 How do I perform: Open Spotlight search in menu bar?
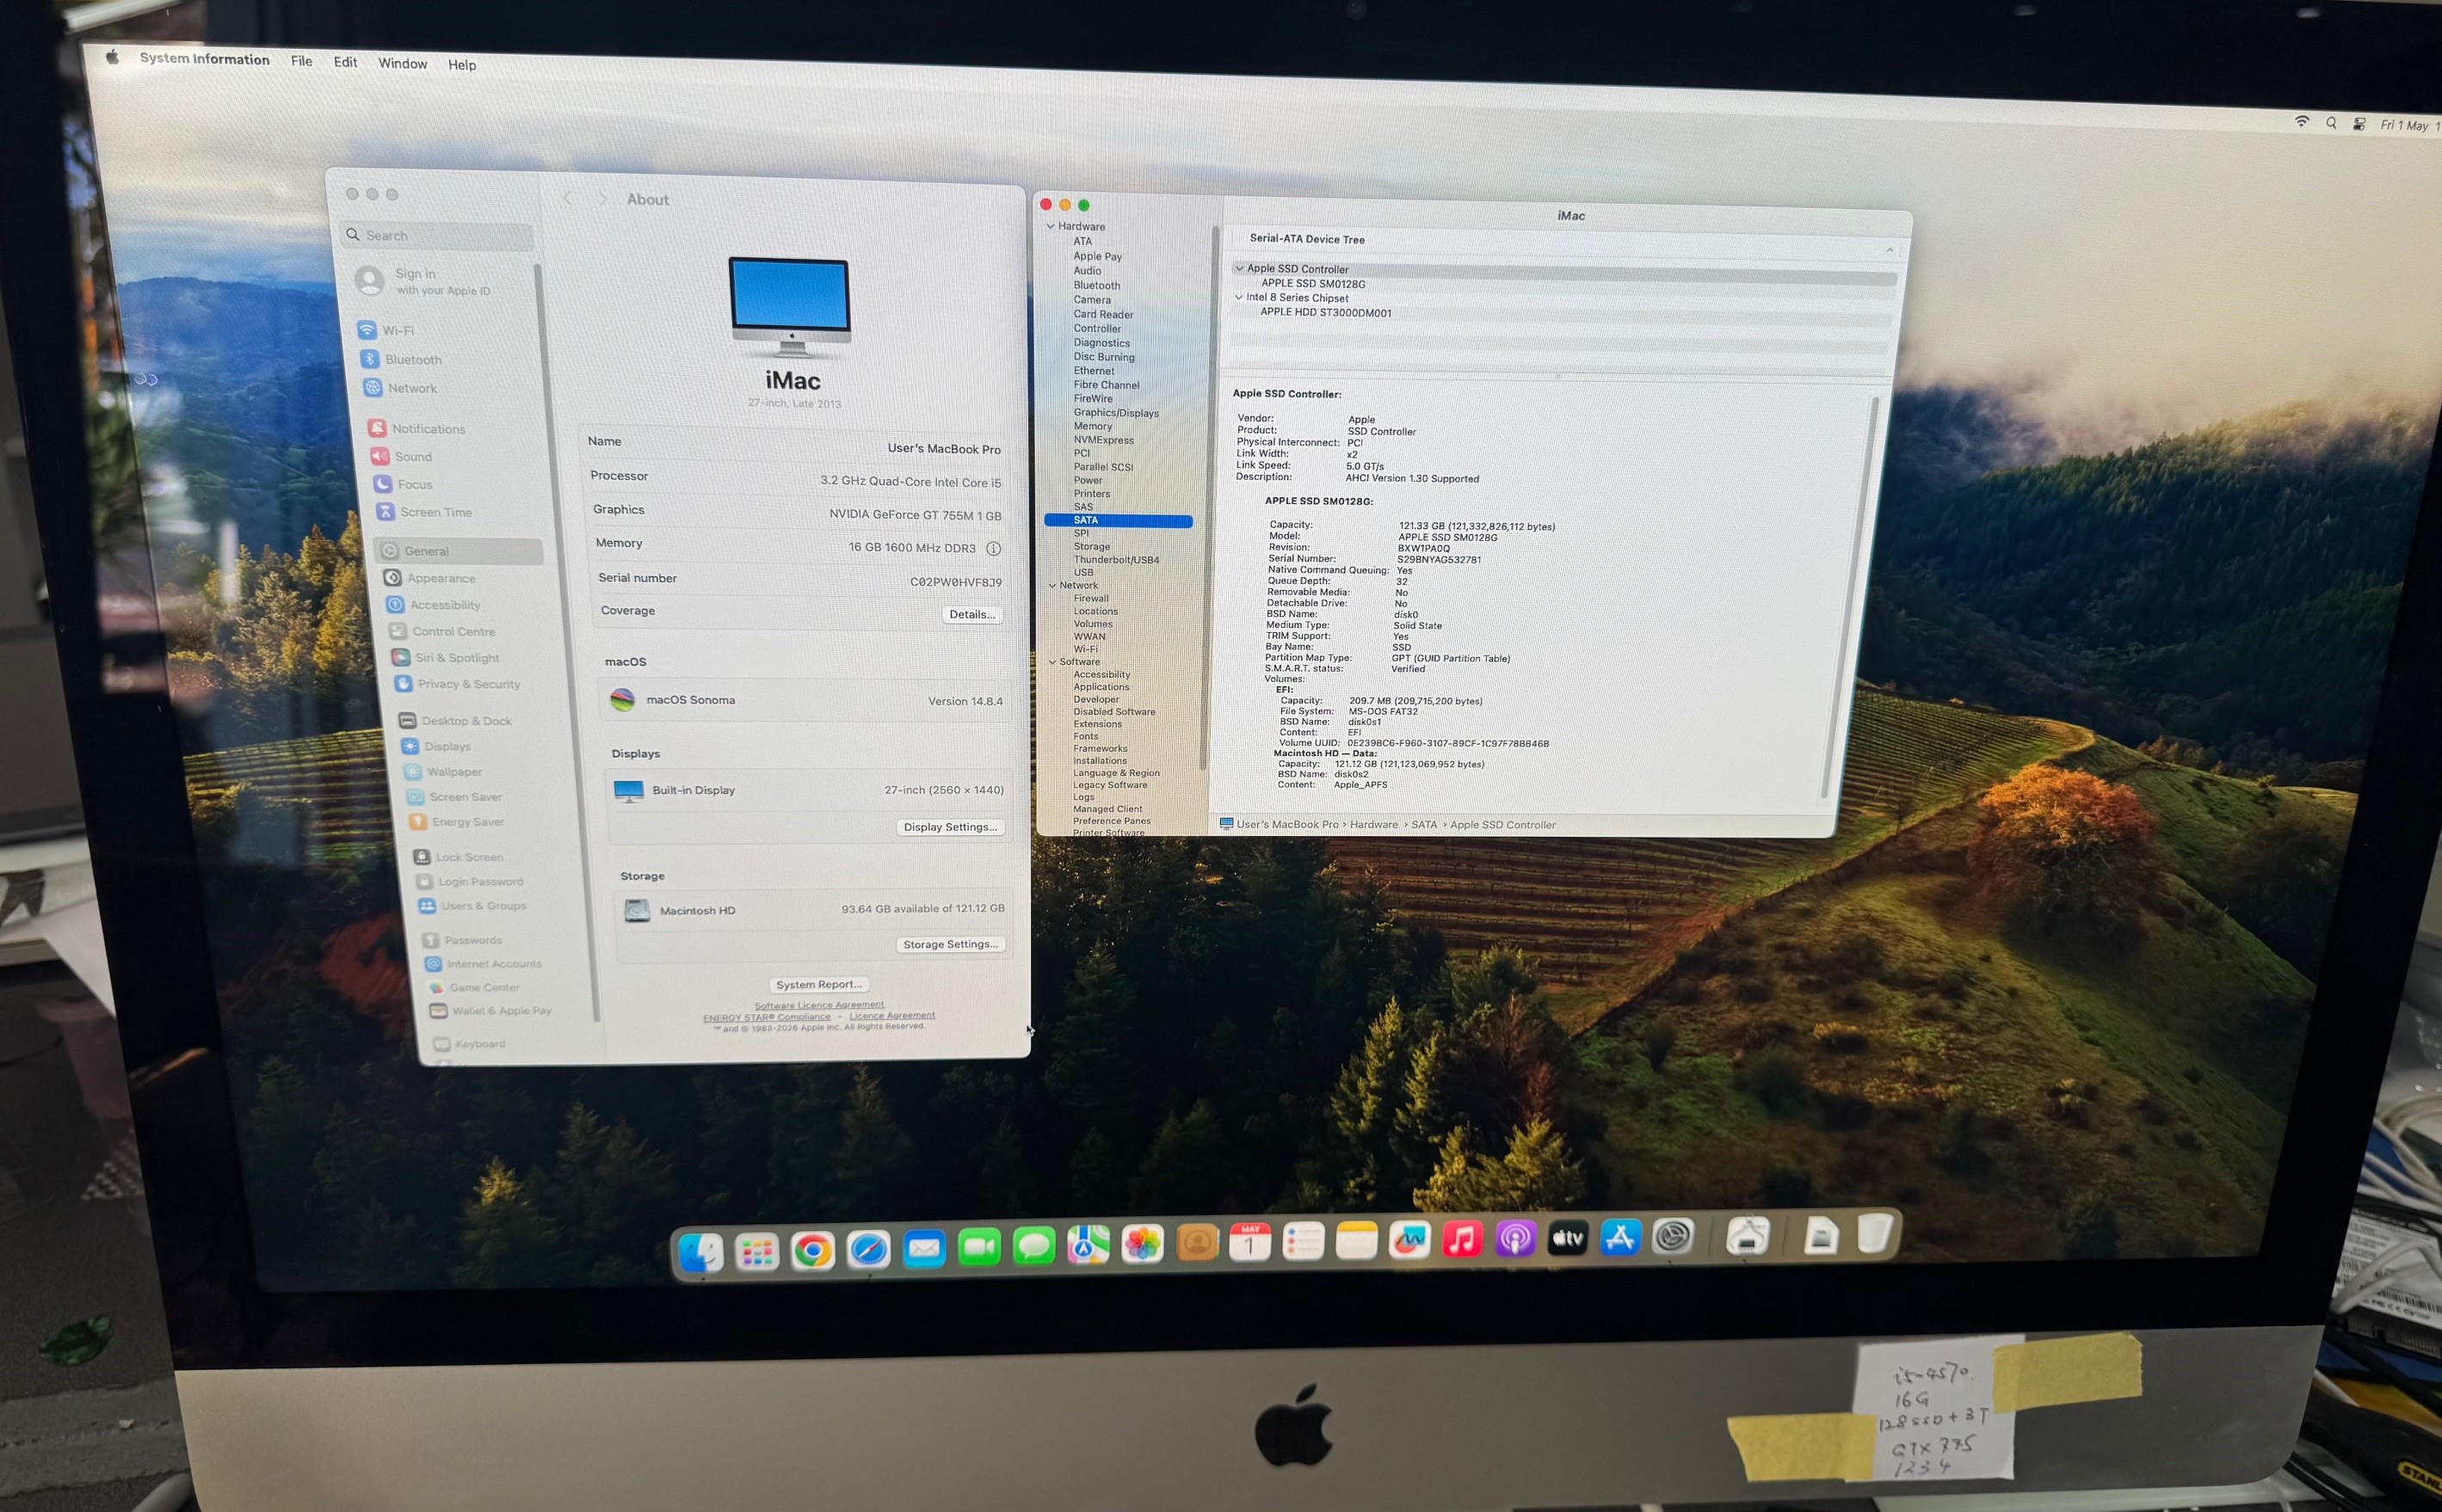tap(2332, 123)
